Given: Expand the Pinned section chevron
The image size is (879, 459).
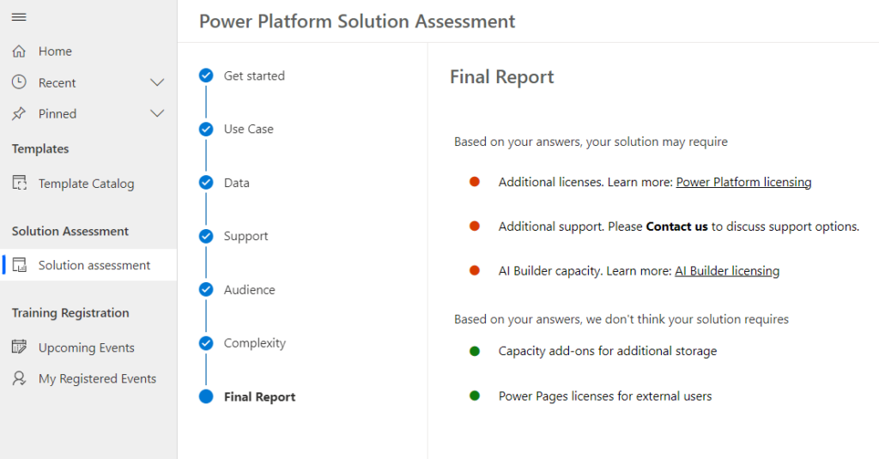Looking at the screenshot, I should coord(158,114).
